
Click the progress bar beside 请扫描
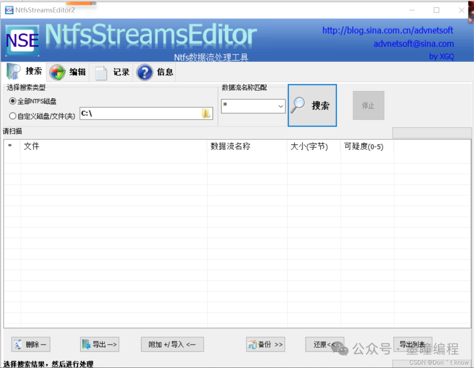[x=432, y=132]
